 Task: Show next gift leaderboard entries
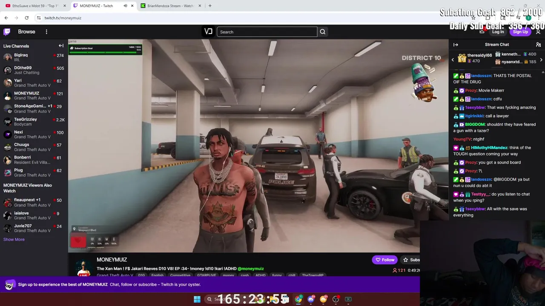pyautogui.click(x=541, y=59)
